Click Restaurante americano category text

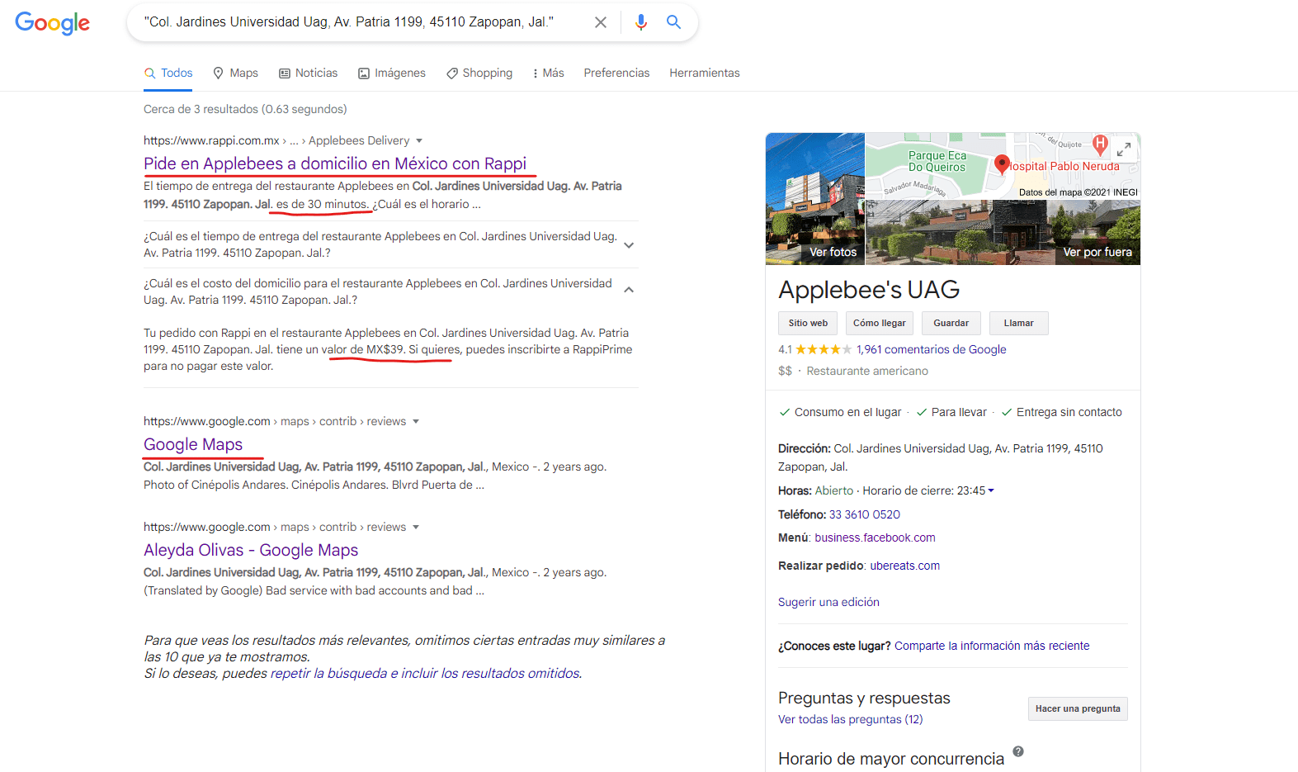click(x=867, y=371)
